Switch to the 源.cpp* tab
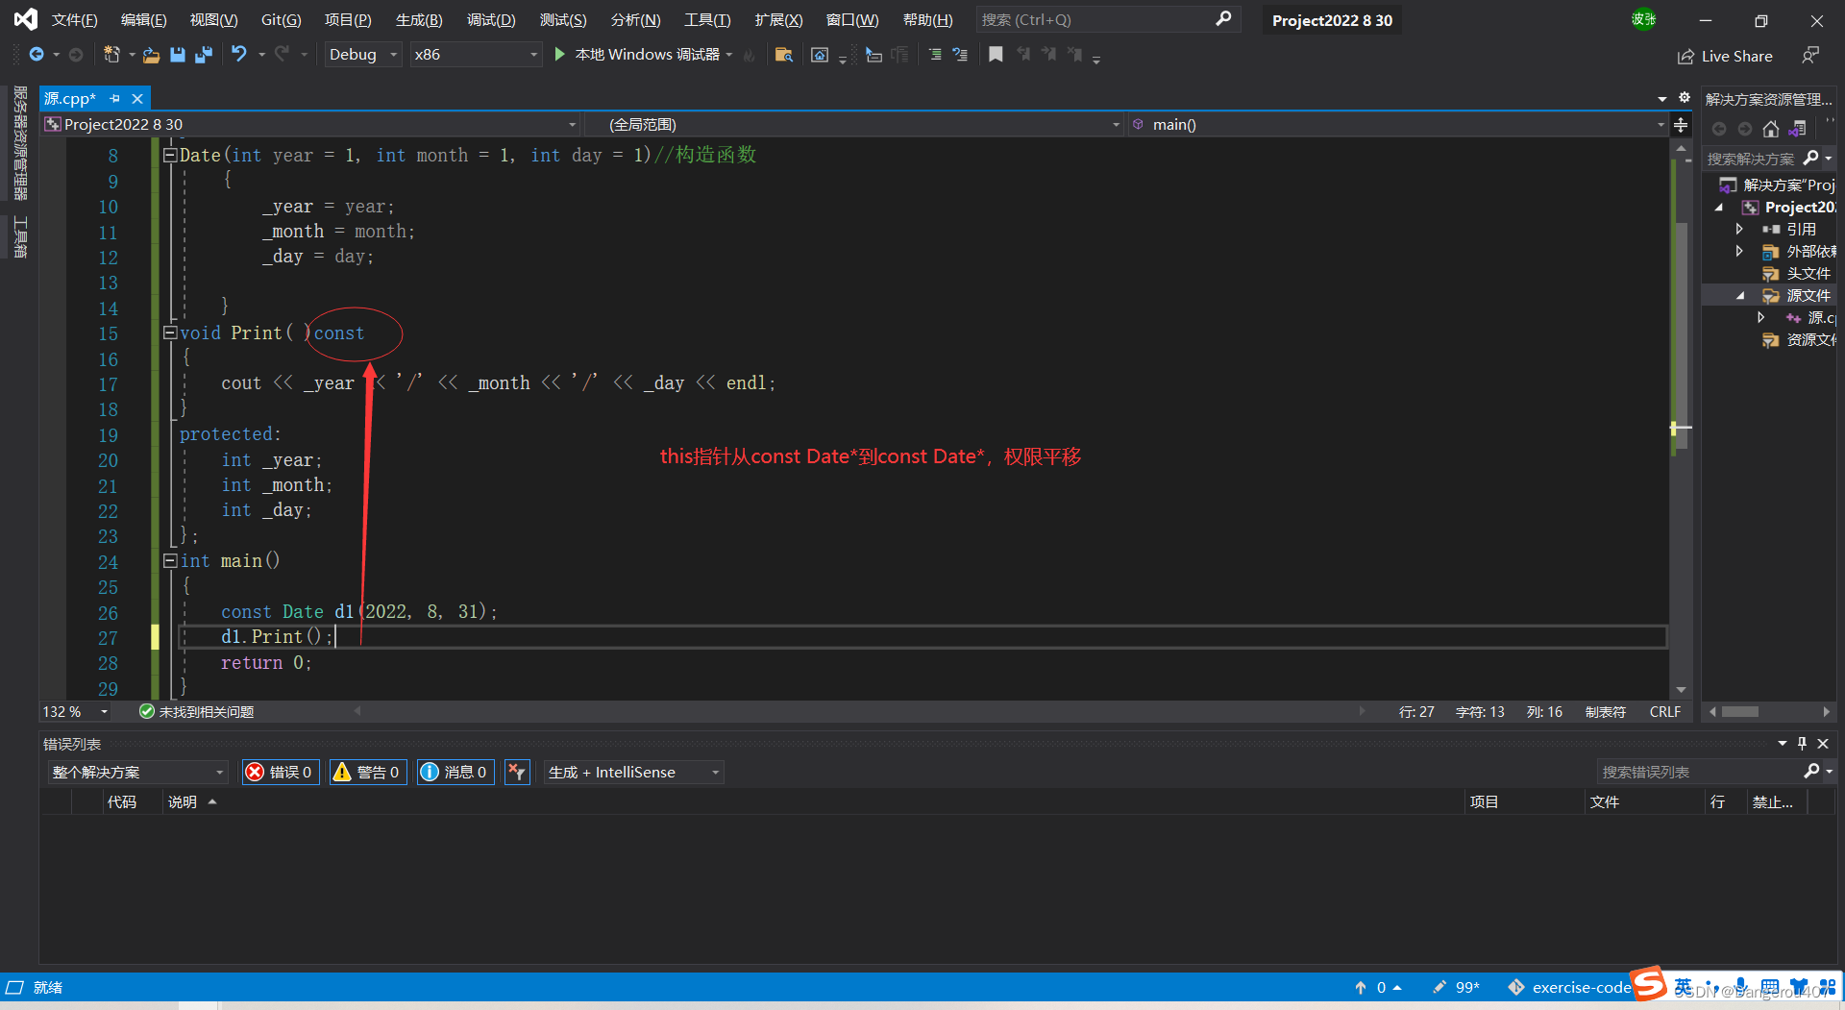The height and width of the screenshot is (1010, 1845). pyautogui.click(x=70, y=98)
